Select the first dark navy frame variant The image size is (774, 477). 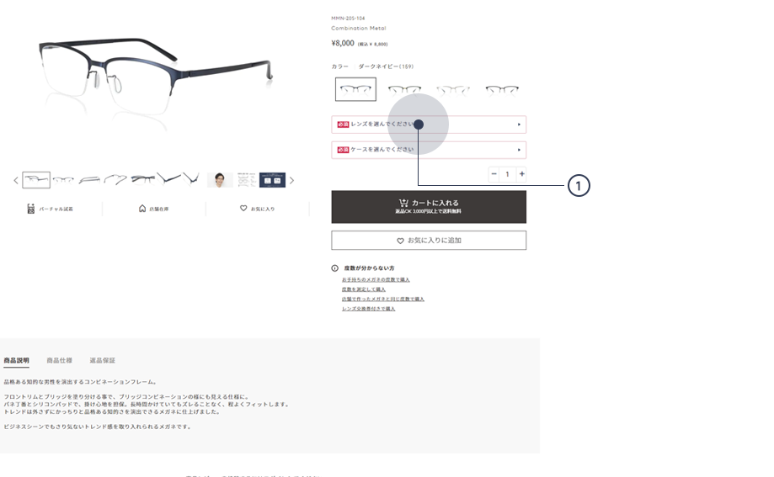pos(355,89)
